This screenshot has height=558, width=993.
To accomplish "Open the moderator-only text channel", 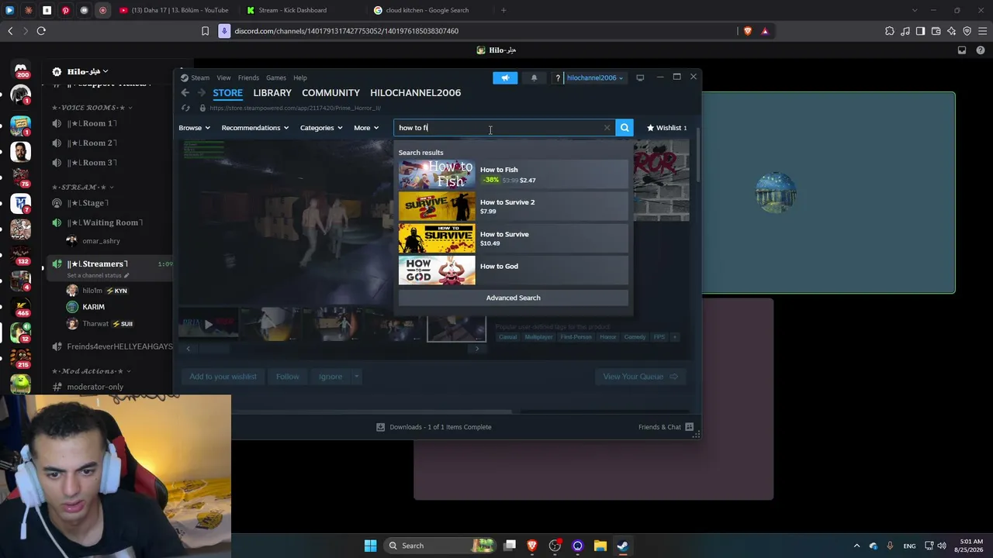I will point(95,387).
